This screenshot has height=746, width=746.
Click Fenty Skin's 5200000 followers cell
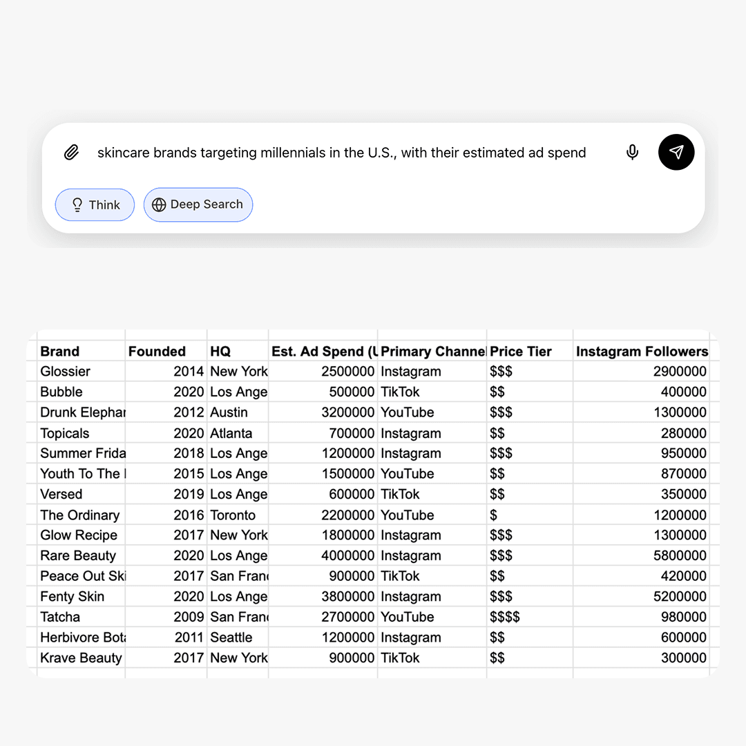coord(642,597)
